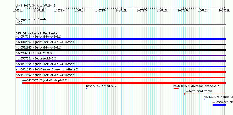Screen dimensions: 233x115
Task: Click the blue esv2752020 variant bar
Action: [x=219, y=105]
